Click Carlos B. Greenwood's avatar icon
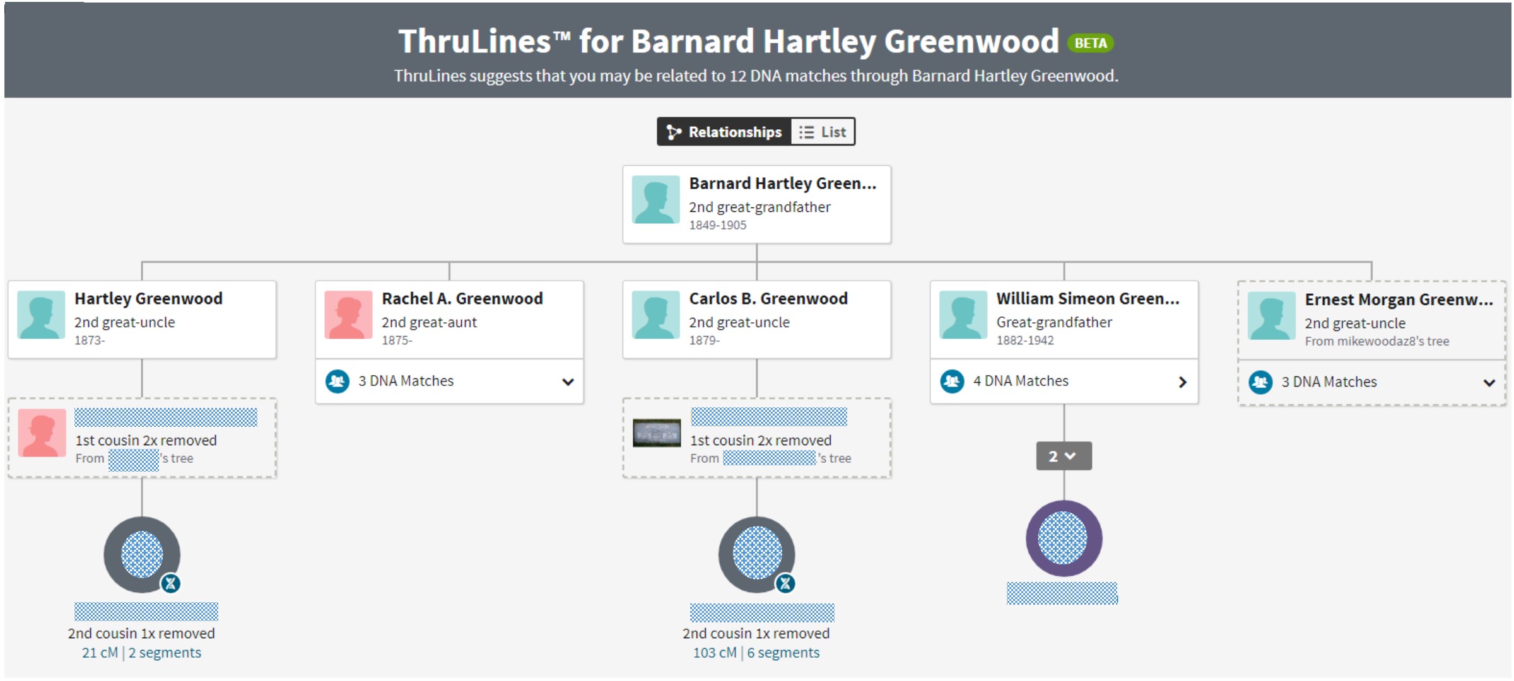Screen dimensions: 1514x681 pos(656,315)
